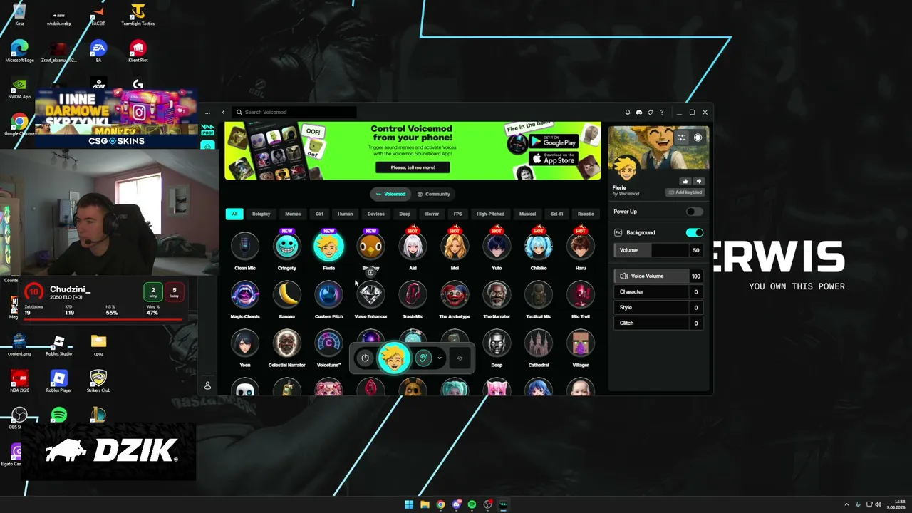
Task: Select the Voicetune voice
Action: [328, 343]
